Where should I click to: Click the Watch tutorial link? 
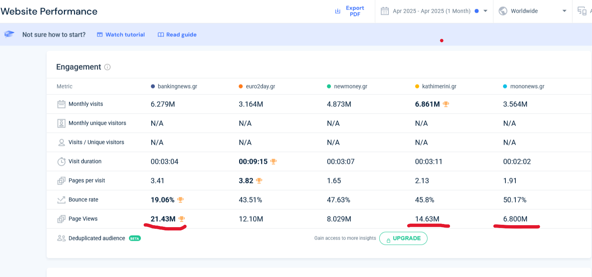click(121, 35)
